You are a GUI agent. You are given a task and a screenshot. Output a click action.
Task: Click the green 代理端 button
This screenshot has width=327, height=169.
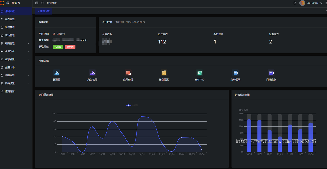tap(58, 47)
